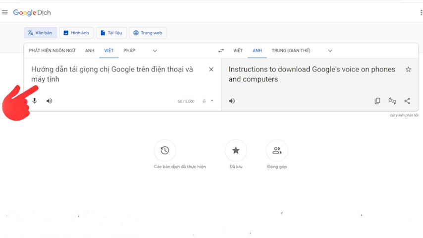Listen to the source text speaker
The height and width of the screenshot is (238, 423).
pos(49,101)
